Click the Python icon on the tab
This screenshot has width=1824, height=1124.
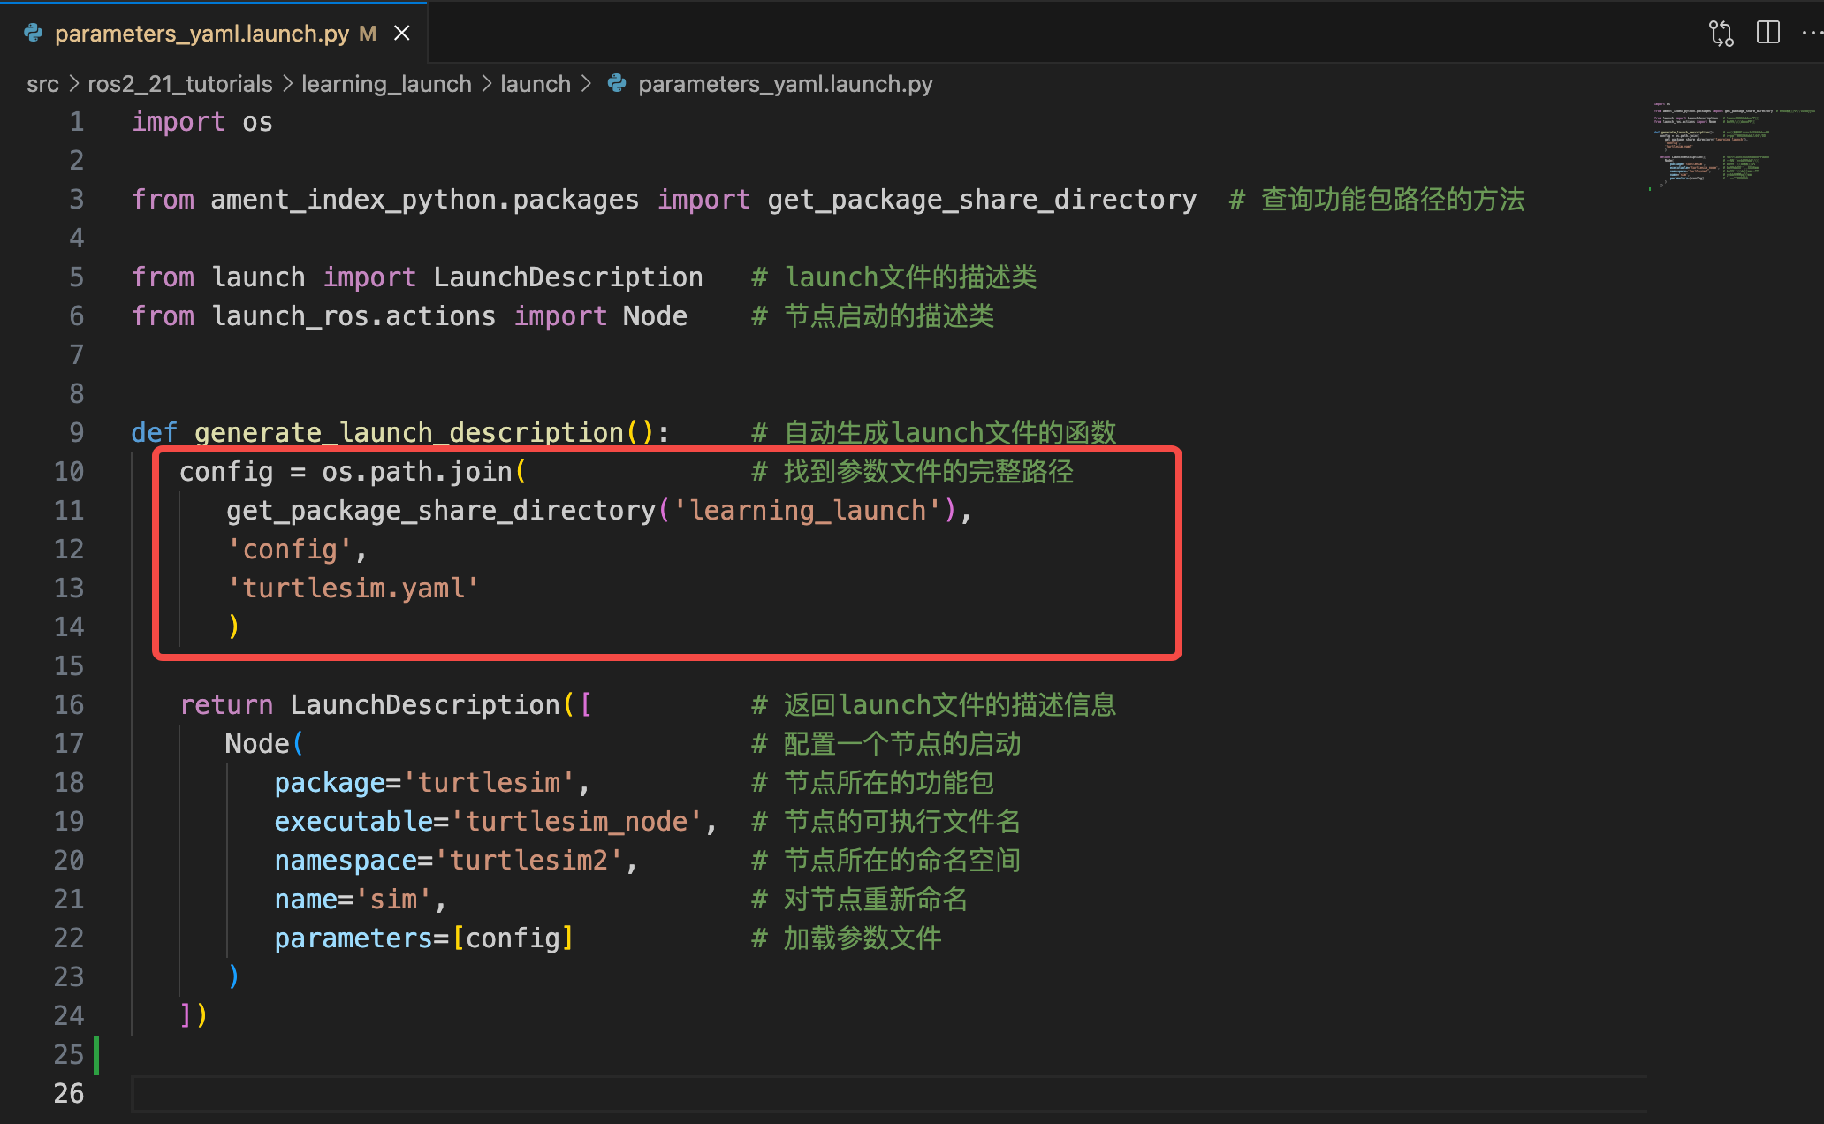(34, 34)
